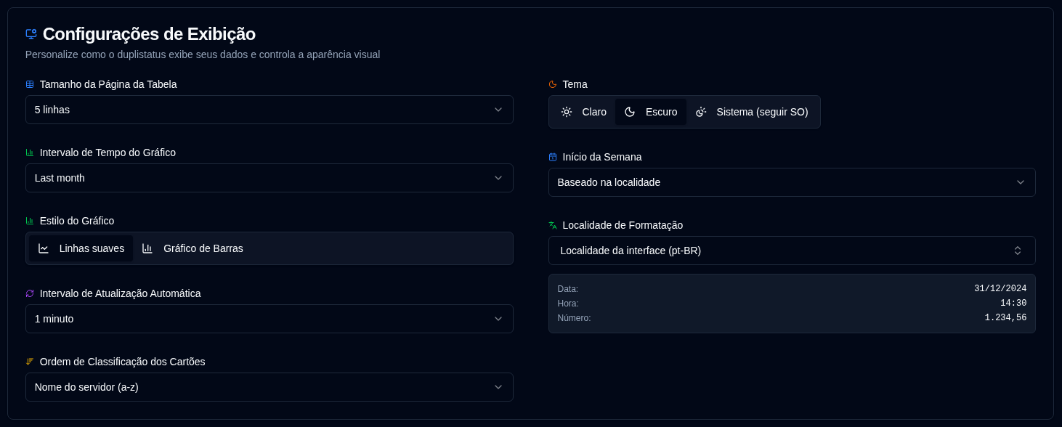1062x427 pixels.
Task: Click the Ordem de Classificação dos Cartões label
Action: click(x=122, y=362)
